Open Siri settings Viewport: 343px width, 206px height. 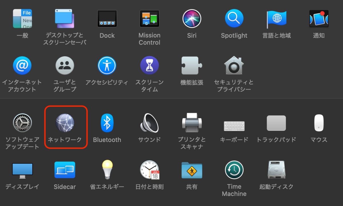192,18
